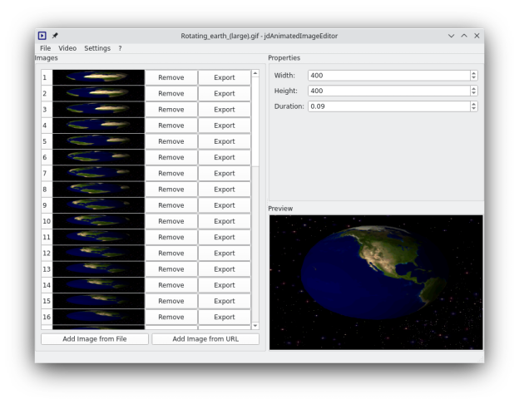Export frame 8
Viewport: 519px width, 404px height.
(225, 190)
